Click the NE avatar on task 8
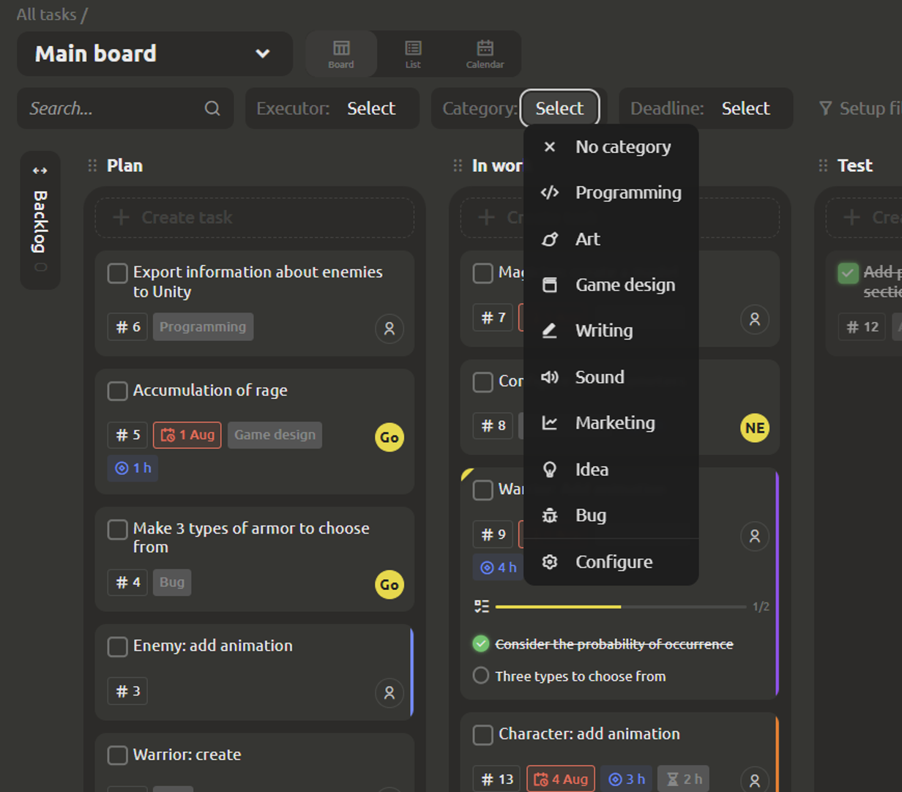The image size is (902, 792). (x=754, y=428)
